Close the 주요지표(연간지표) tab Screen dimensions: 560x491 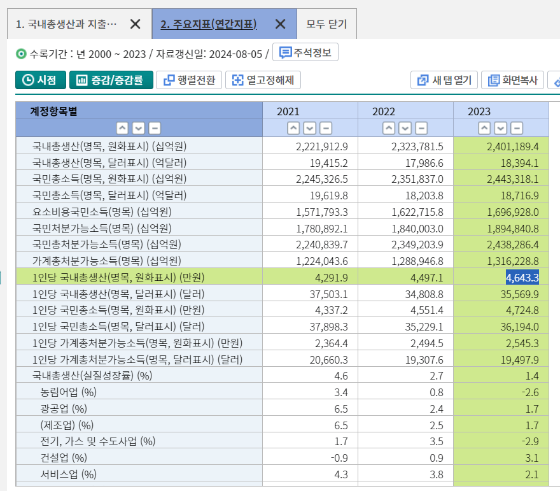point(280,24)
